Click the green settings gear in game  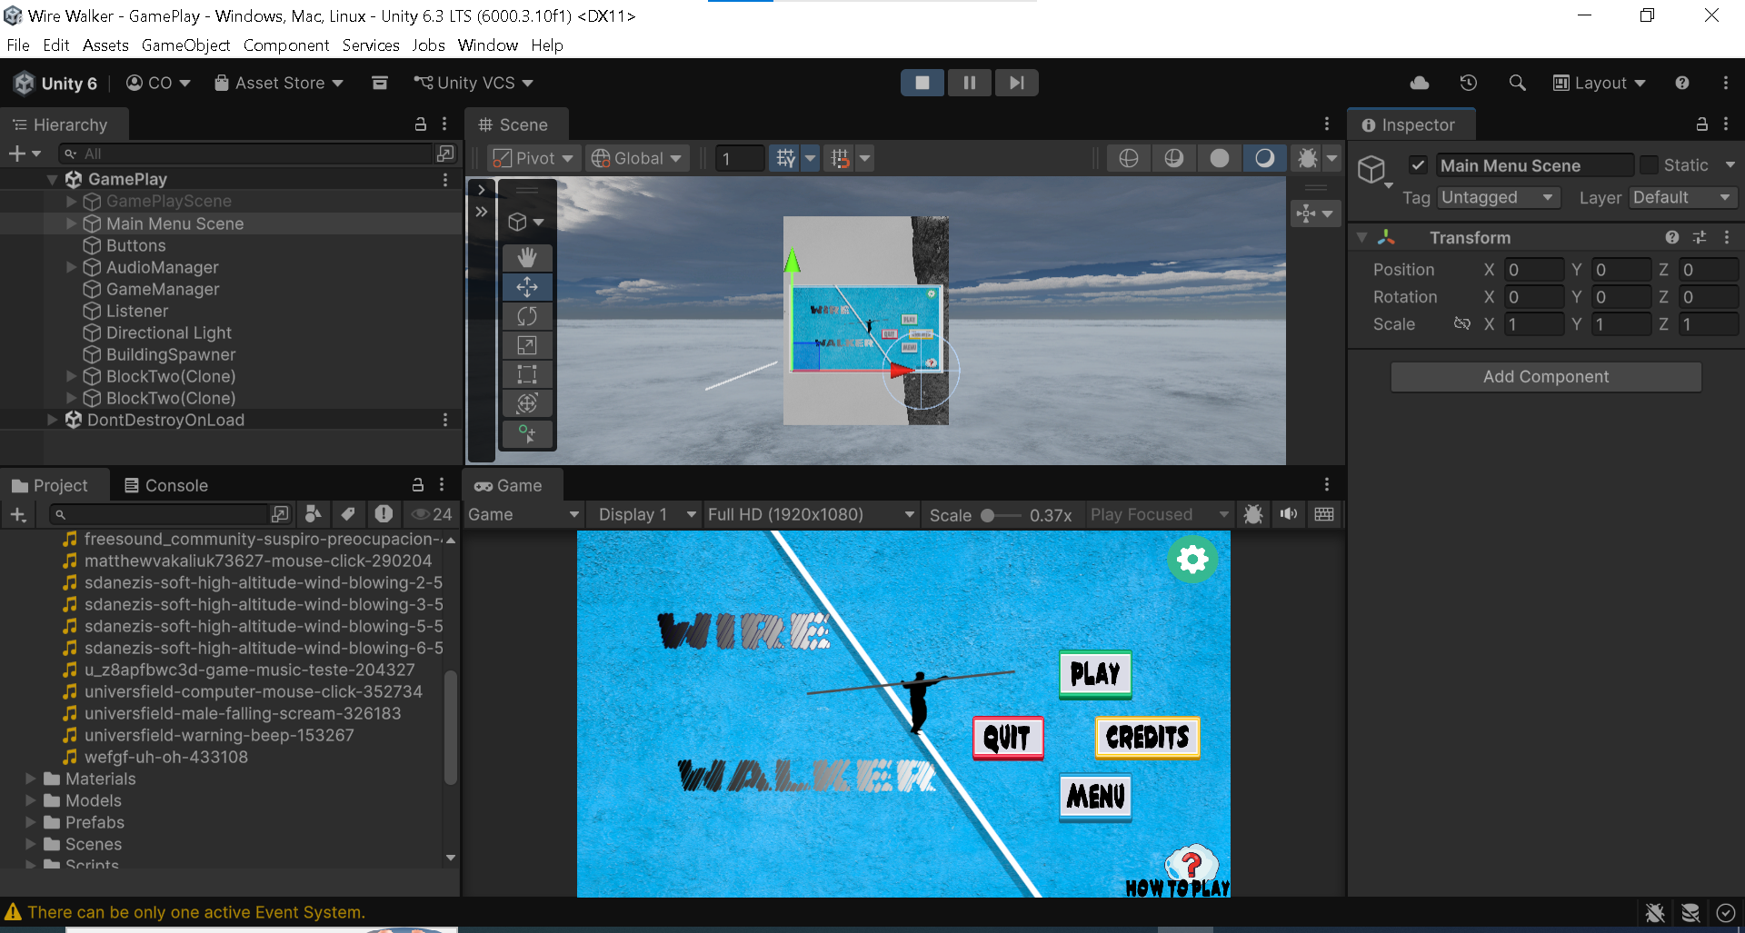point(1192,559)
